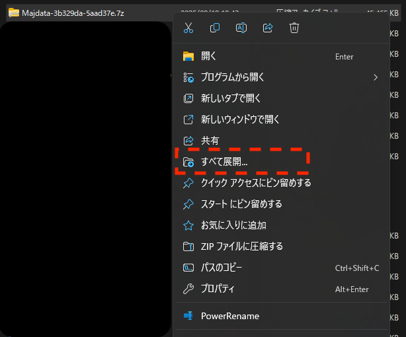Click the Cut scissors icon

(188, 28)
